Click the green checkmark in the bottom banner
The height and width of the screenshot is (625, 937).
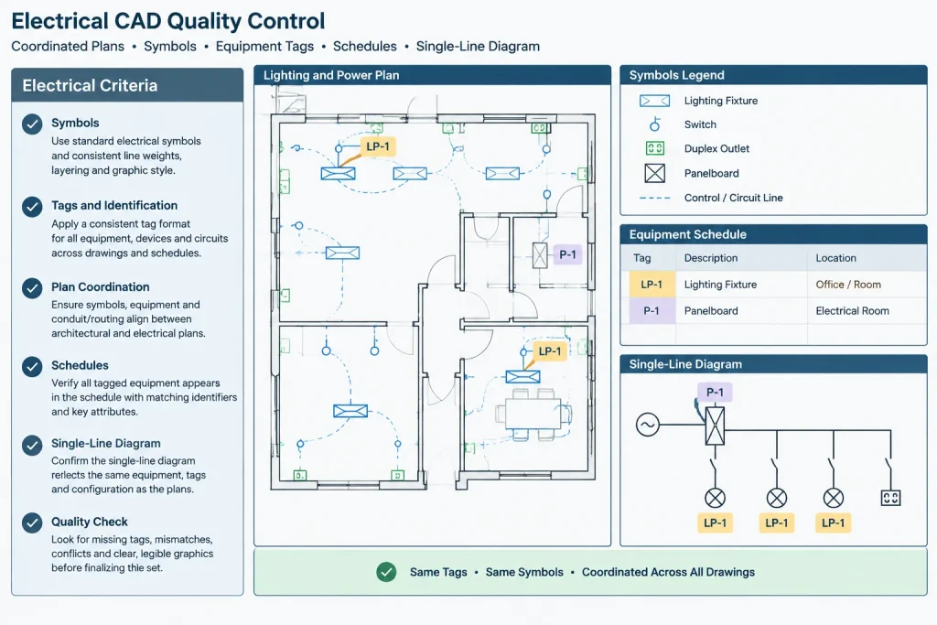(387, 572)
